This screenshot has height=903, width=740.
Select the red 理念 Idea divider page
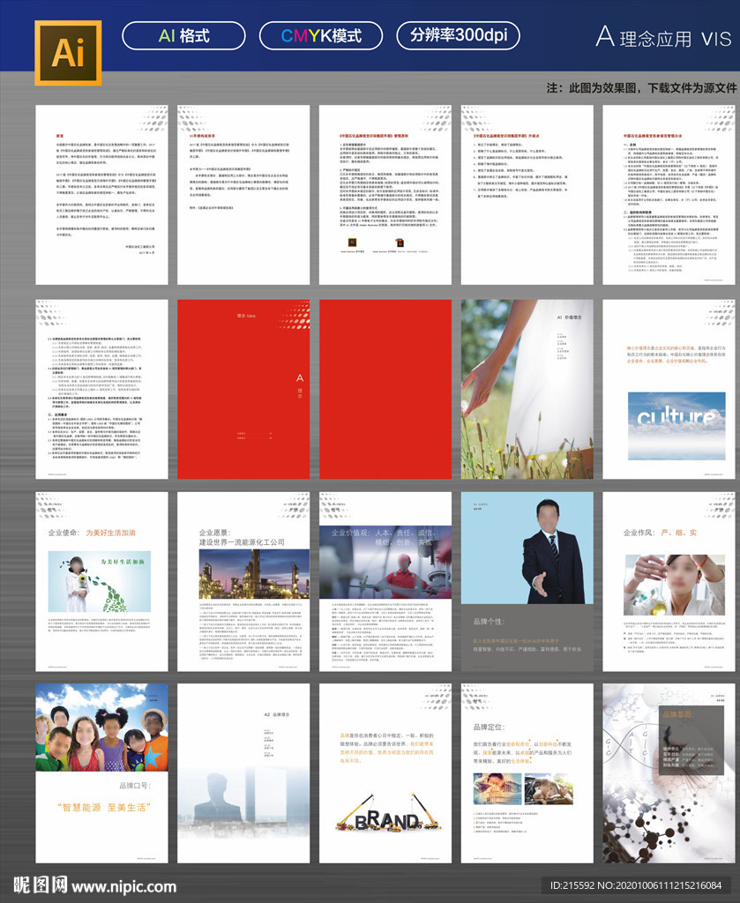point(243,389)
